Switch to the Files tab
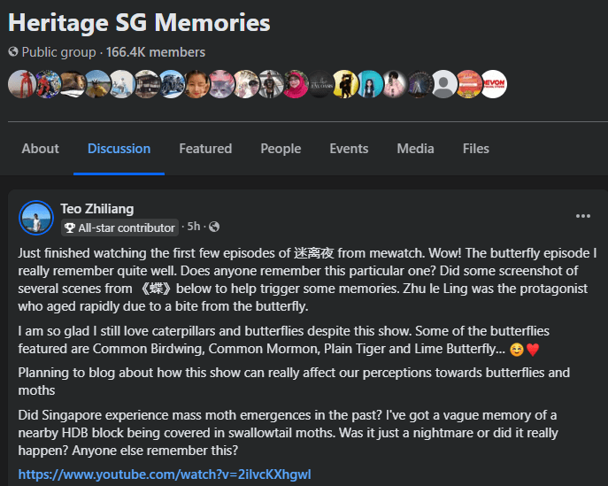 click(x=475, y=149)
